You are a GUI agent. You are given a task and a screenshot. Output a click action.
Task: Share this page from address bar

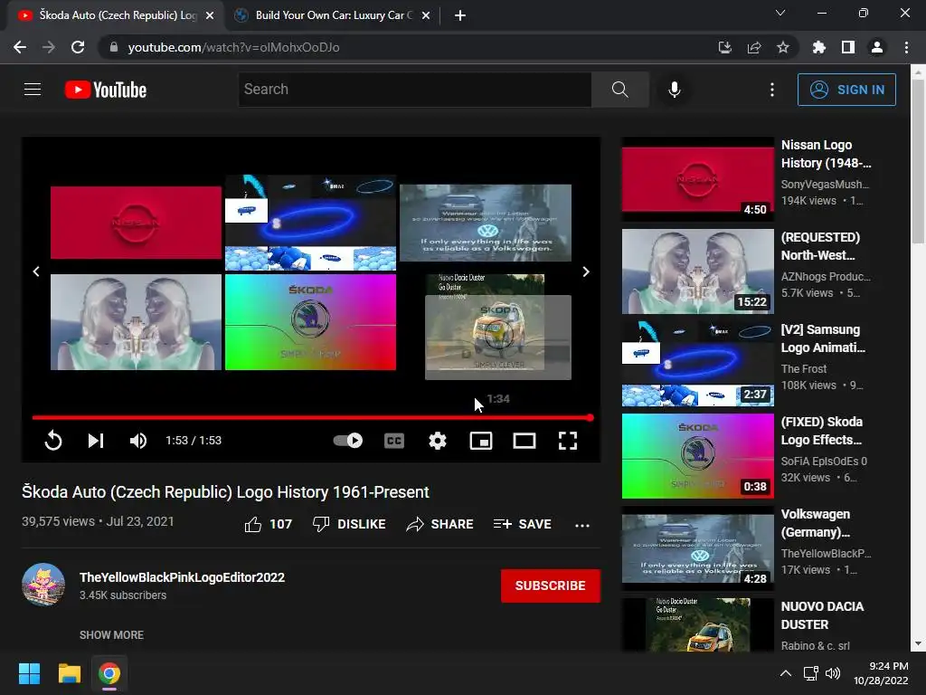coord(754,47)
